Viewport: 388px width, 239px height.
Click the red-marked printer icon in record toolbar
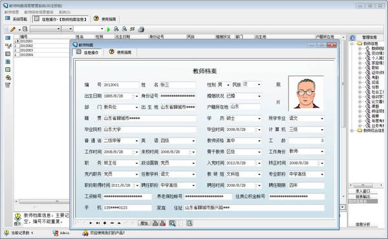pos(162,223)
